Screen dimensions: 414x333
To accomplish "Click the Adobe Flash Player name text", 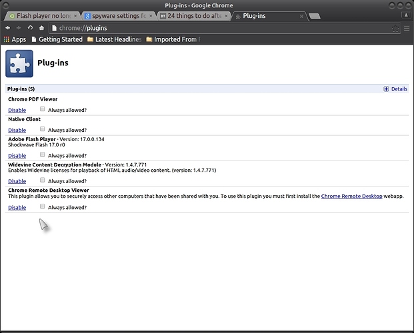I will (x=32, y=139).
